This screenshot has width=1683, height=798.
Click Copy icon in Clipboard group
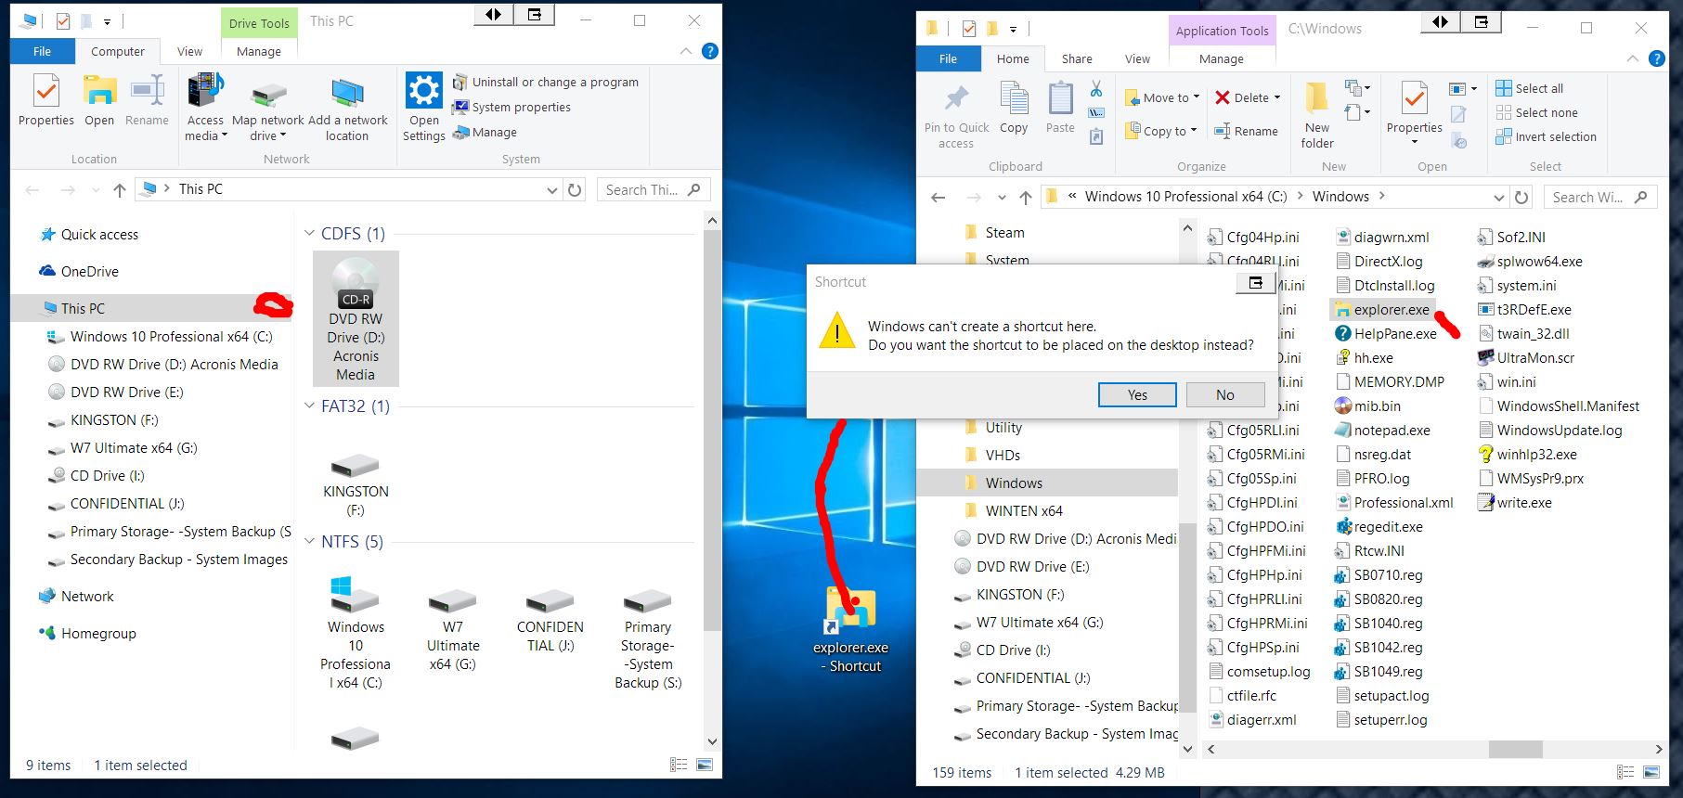tap(1014, 98)
